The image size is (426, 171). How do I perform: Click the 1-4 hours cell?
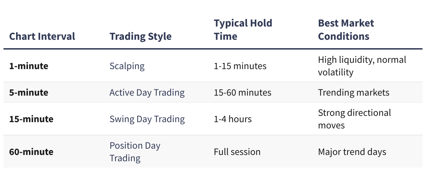click(x=233, y=119)
